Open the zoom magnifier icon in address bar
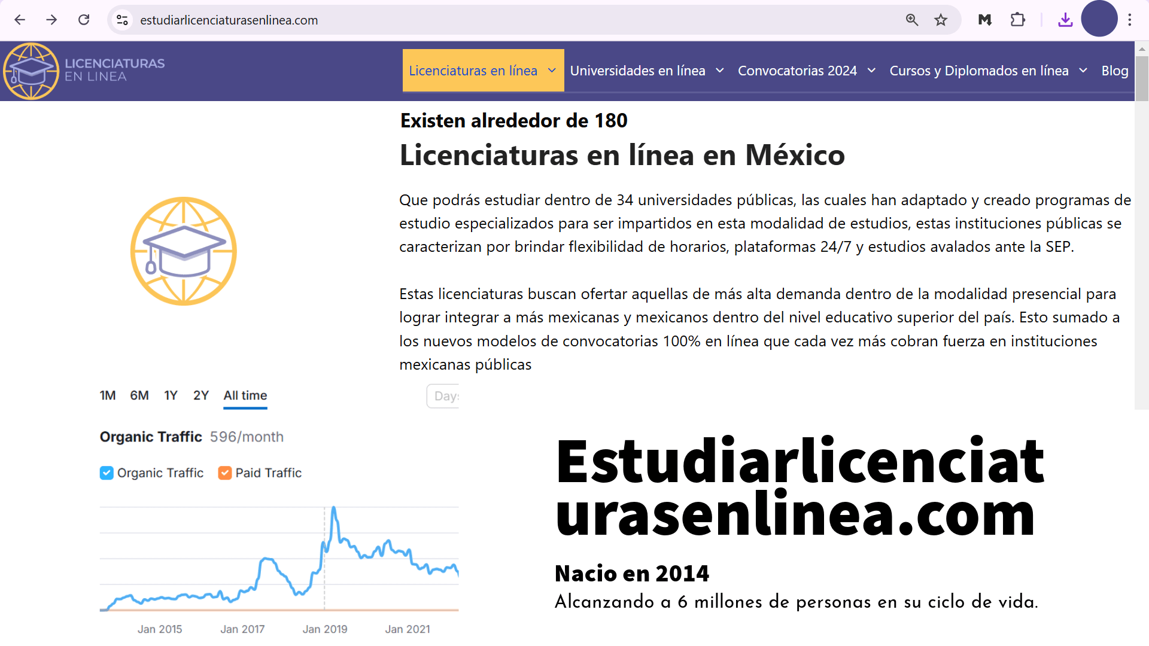The image size is (1149, 646). coord(912,20)
